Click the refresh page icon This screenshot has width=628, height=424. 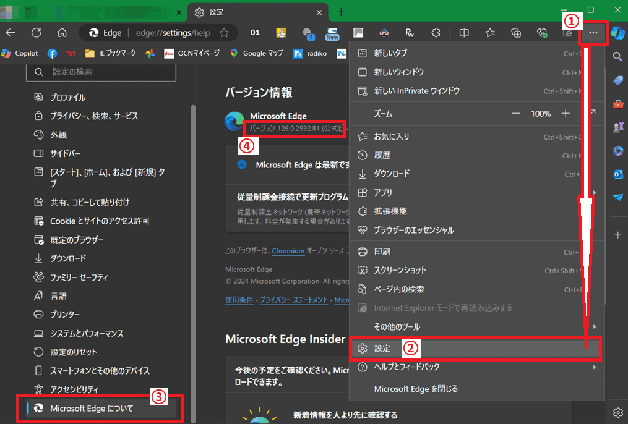[x=37, y=33]
